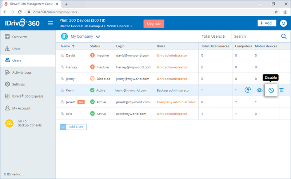The height and width of the screenshot is (179, 291).
Task: Expand the My Company dropdown chevron
Action: tap(98, 37)
